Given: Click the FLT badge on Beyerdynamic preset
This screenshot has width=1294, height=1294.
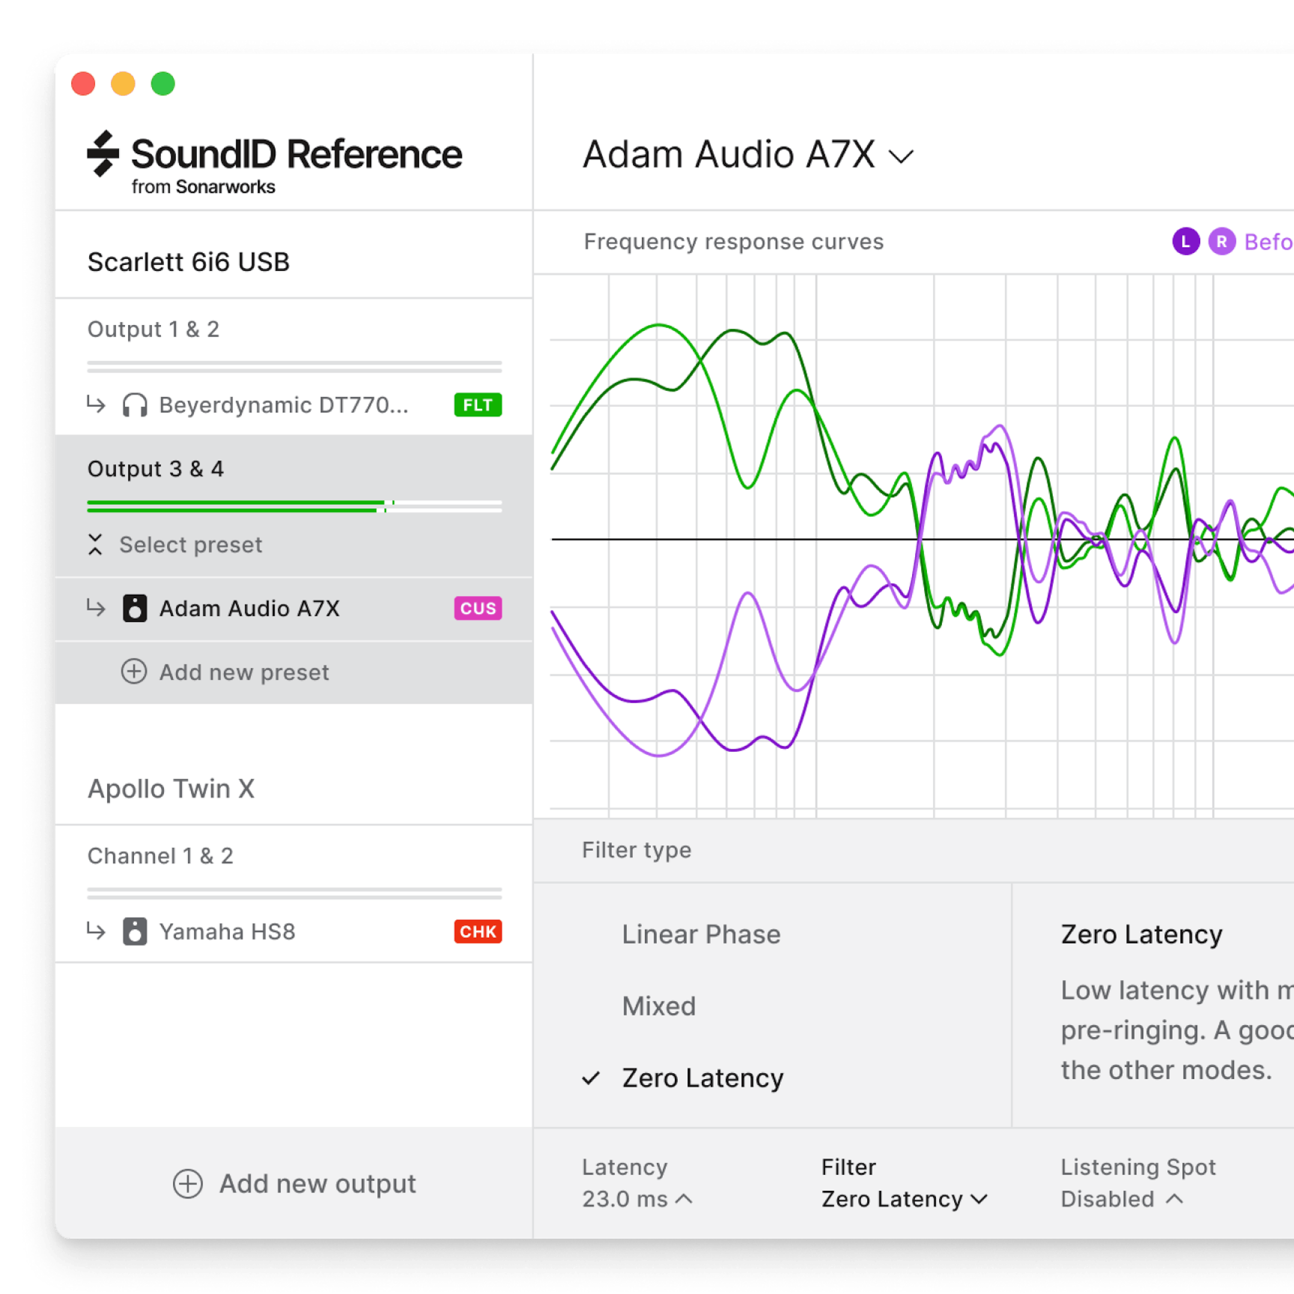Looking at the screenshot, I should pyautogui.click(x=478, y=405).
